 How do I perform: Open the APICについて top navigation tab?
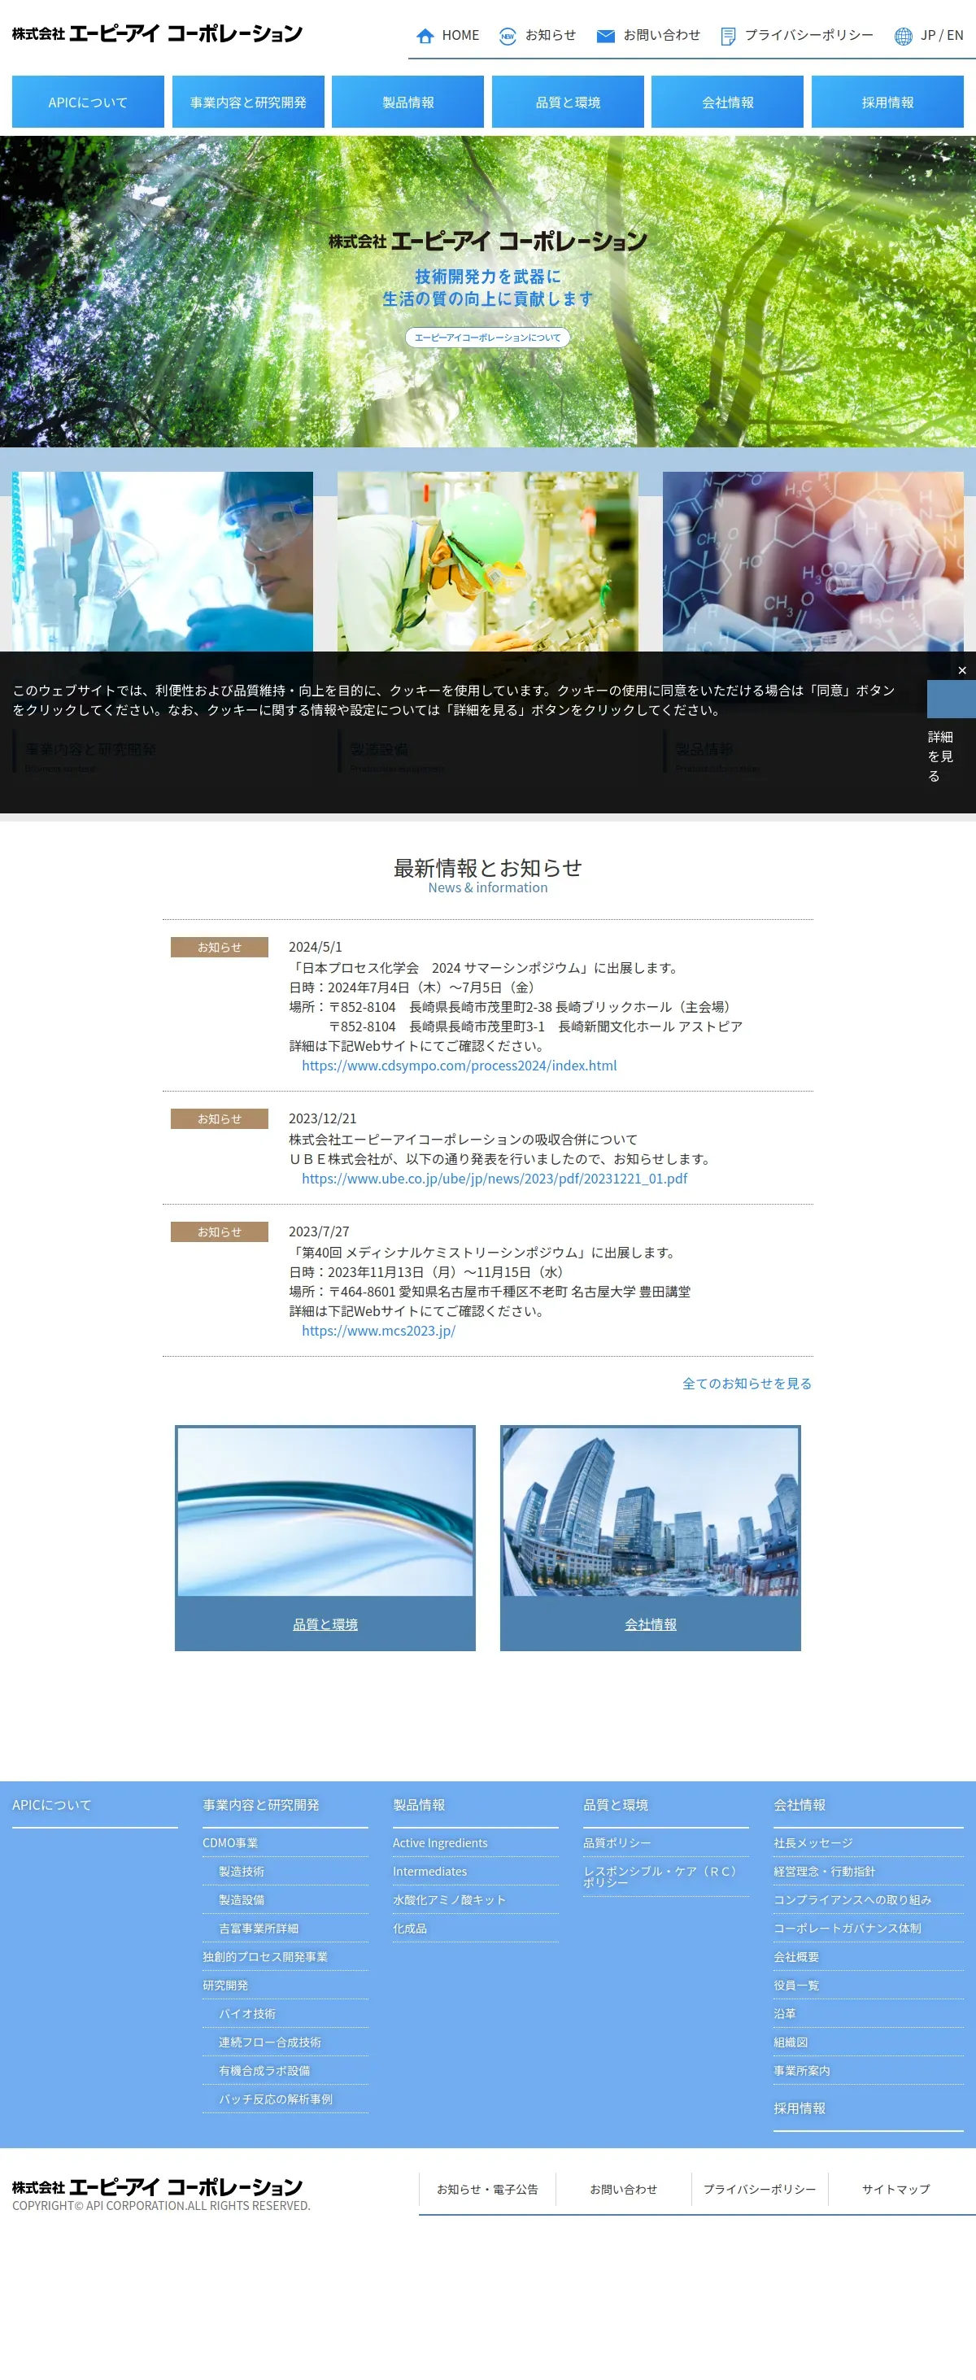tap(88, 102)
